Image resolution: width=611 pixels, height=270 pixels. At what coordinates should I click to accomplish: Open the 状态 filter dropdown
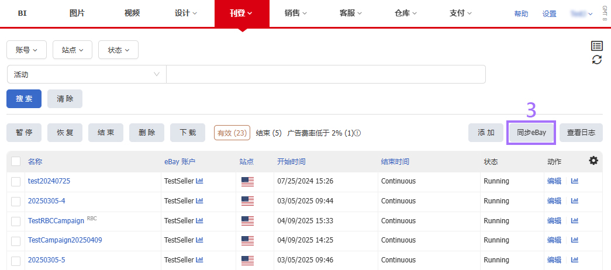tap(119, 50)
